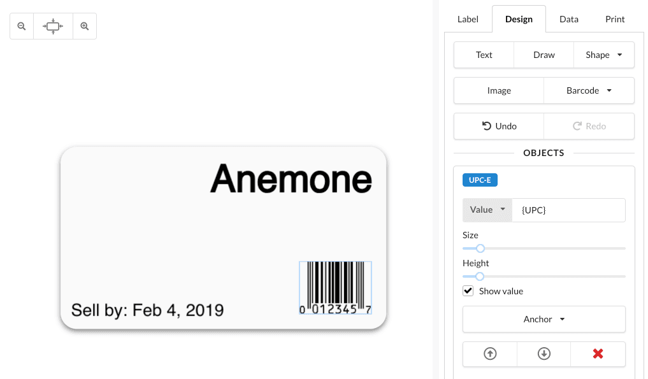The width and height of the screenshot is (648, 379).
Task: Open the Print tab
Action: pos(614,19)
